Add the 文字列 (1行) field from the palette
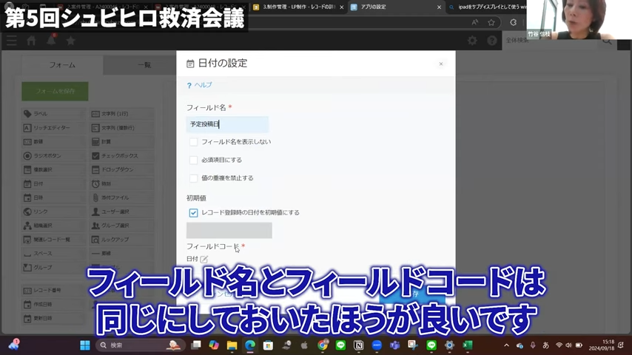The height and width of the screenshot is (355, 632). (121, 114)
